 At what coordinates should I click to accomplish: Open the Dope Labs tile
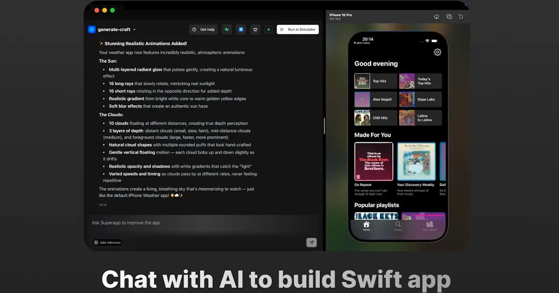coord(420,100)
